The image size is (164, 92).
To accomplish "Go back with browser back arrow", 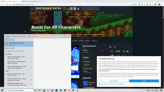I will (2, 5).
